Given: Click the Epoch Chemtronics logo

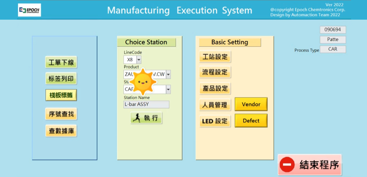Looking at the screenshot, I should (x=29, y=10).
